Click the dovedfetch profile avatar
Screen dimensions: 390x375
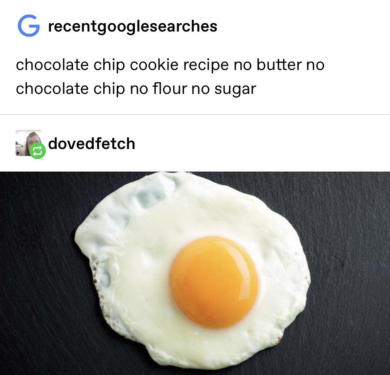pos(28,143)
